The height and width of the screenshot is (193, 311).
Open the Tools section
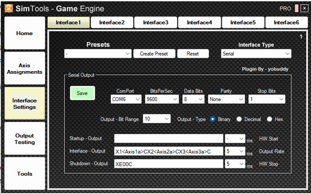pos(25,173)
